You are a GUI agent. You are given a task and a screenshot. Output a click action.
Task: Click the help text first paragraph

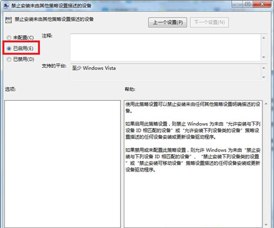point(193,108)
